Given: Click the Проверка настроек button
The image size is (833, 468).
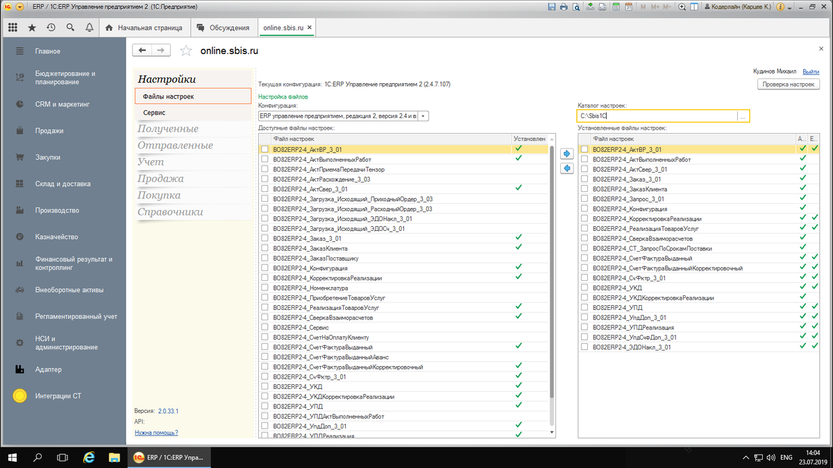Looking at the screenshot, I should [x=788, y=84].
